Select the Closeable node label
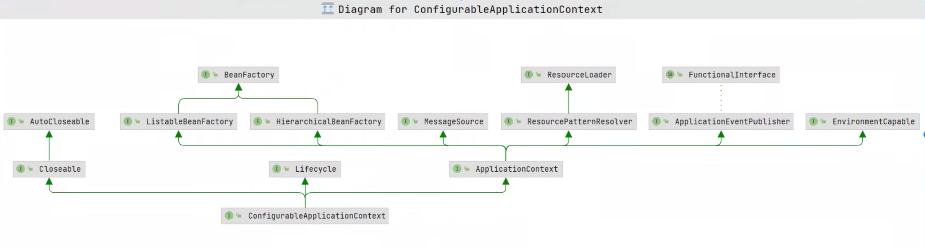Screen dimensions: 925x249 coord(60,169)
